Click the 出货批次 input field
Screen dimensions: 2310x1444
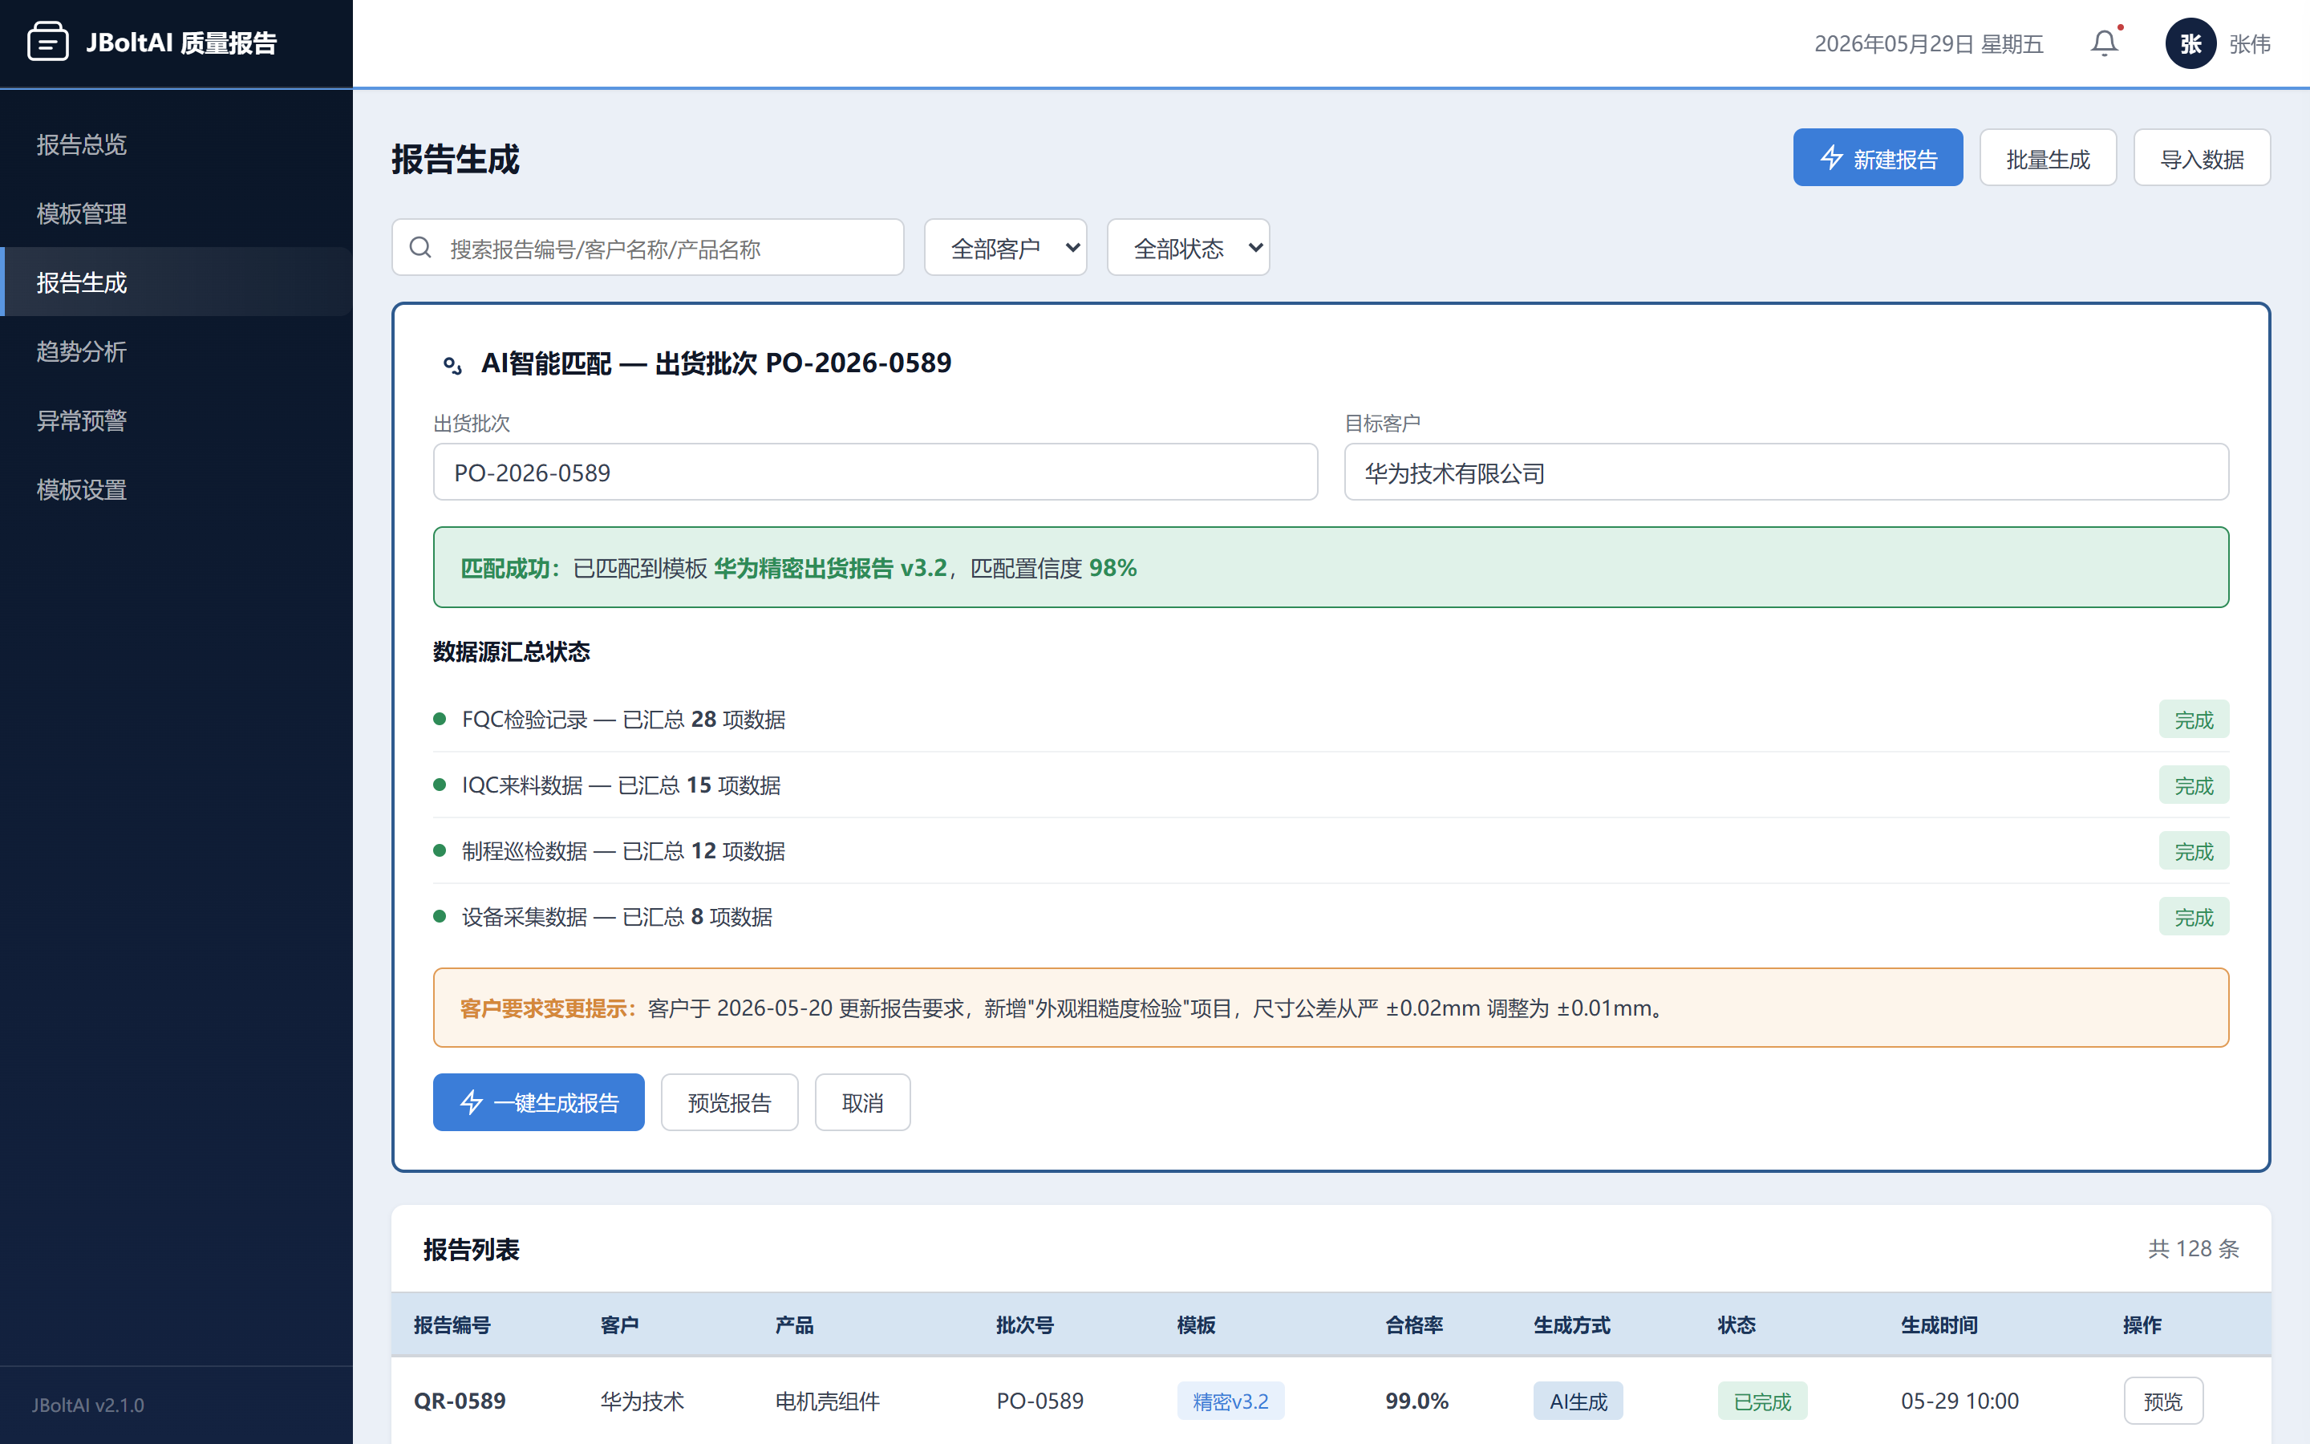coord(875,472)
